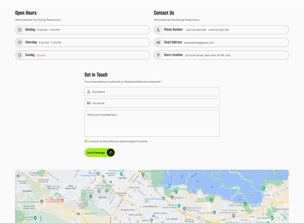Focus the Your Email input field
304x223 pixels.
(x=154, y=103)
